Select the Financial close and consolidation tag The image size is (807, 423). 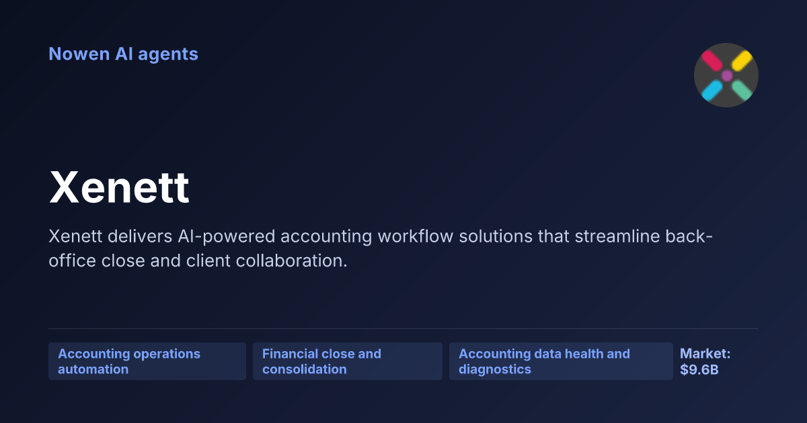tap(348, 361)
